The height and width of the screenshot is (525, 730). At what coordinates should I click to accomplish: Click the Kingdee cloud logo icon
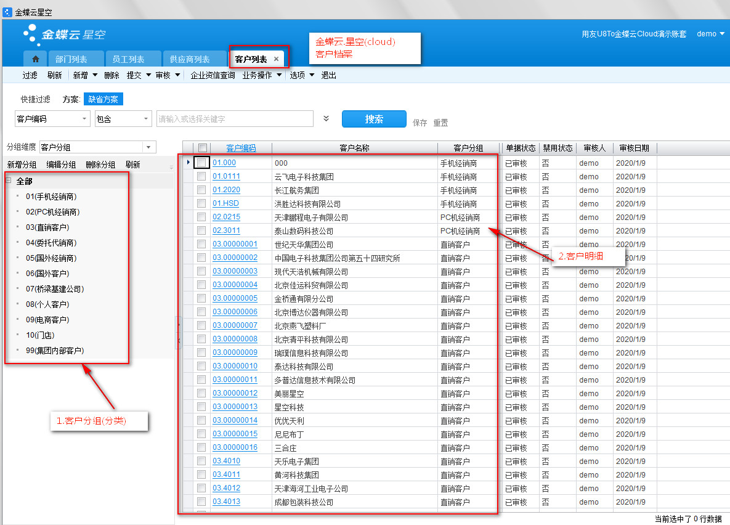pos(31,35)
